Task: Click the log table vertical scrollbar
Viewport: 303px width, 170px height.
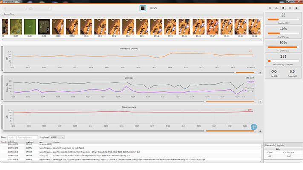Action: pyautogui.click(x=263, y=152)
